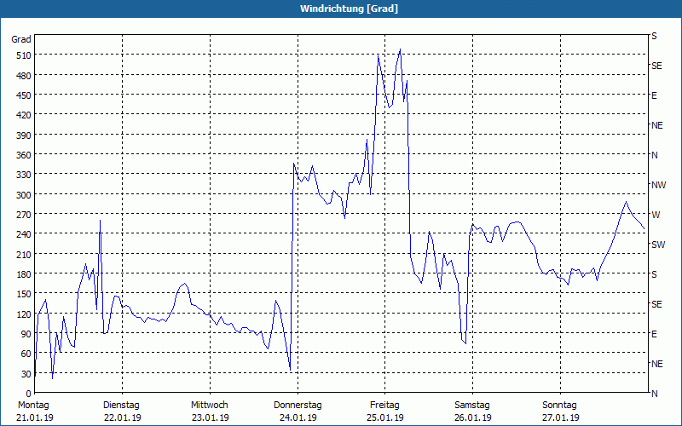Select the 360 y-axis value
The width and height of the screenshot is (682, 426).
[24, 155]
